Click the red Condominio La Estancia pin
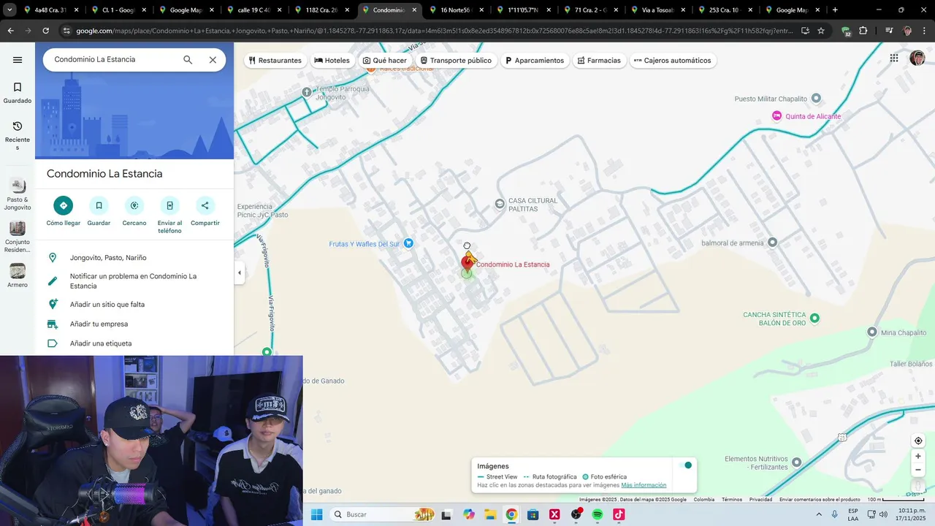Screen dimensions: 935x526 (467, 262)
